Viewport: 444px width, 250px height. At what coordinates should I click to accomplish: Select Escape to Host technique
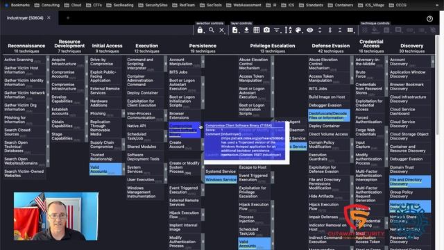[x=254, y=167]
